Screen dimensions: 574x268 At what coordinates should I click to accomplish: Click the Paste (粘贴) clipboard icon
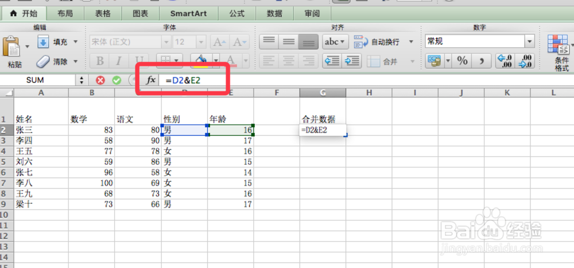[x=11, y=46]
